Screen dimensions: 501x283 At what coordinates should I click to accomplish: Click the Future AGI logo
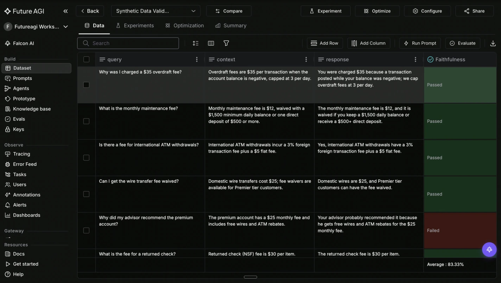[x=24, y=11]
